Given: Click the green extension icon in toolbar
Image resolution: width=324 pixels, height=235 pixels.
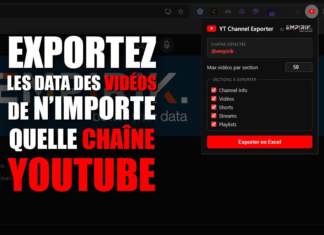Looking at the screenshot, I should tap(298, 12).
